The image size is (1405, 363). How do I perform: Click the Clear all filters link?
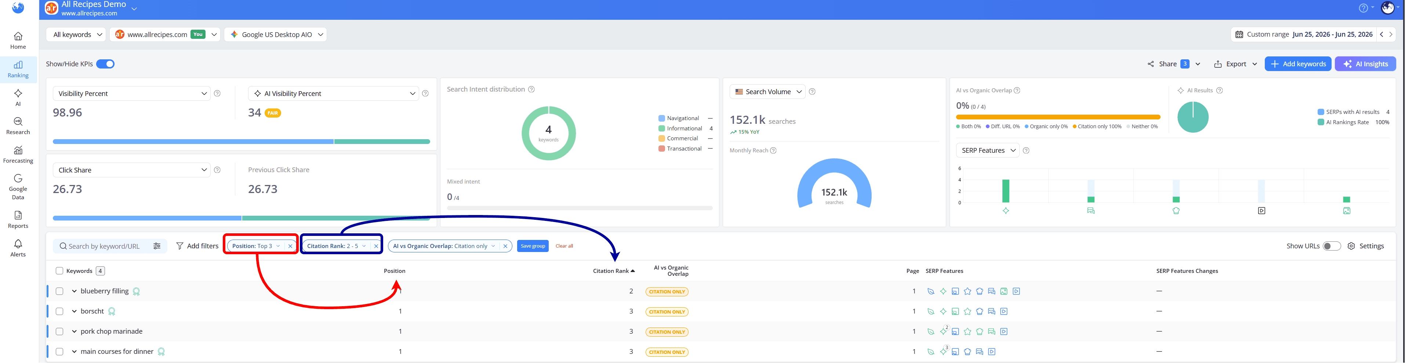(564, 246)
